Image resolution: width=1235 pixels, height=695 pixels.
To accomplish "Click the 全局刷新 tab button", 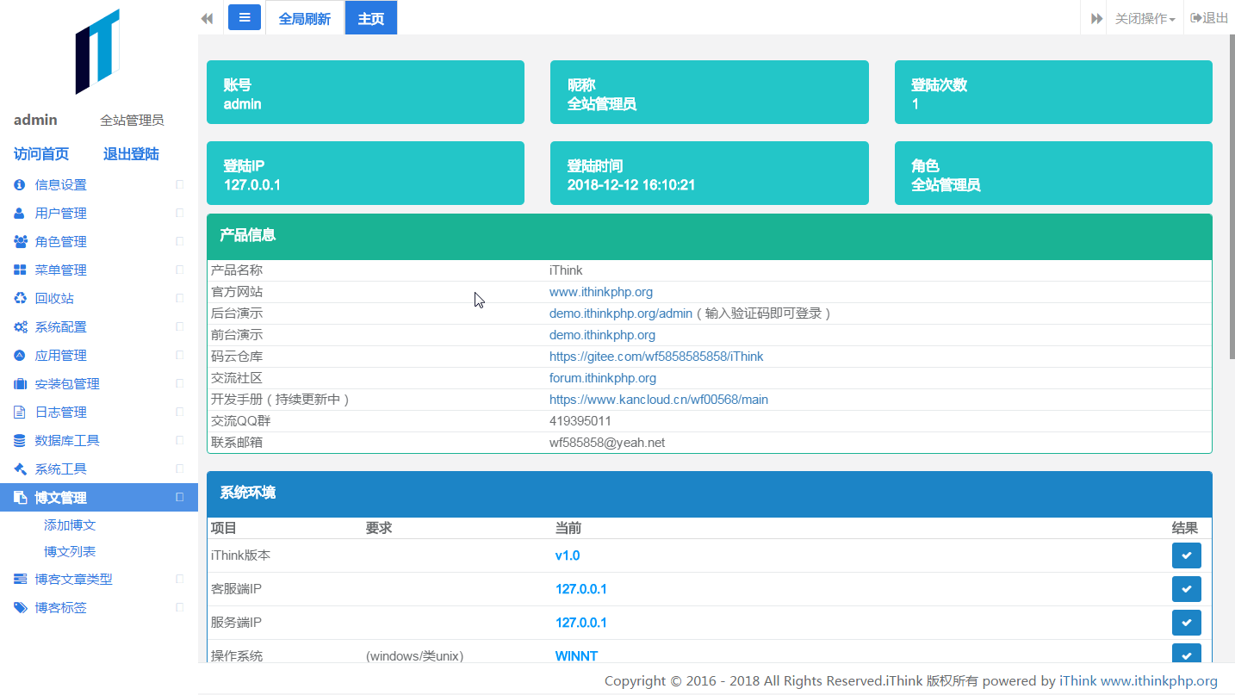I will coord(305,18).
